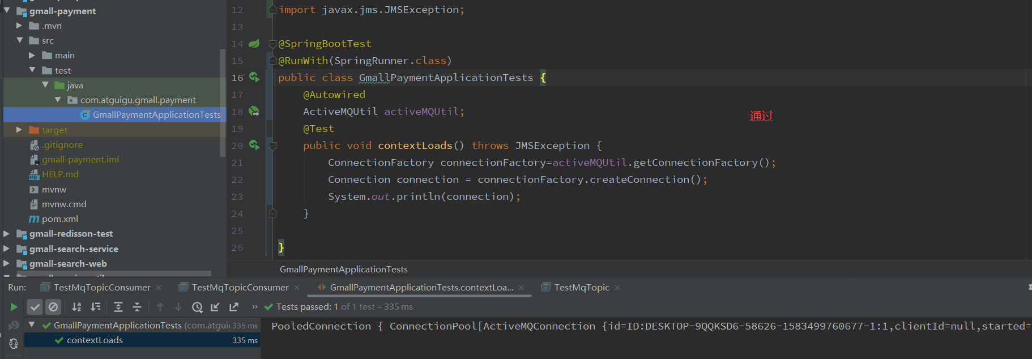Collapse GmallPaymentApplicationTests node in test results
1032x359 pixels.
(32, 325)
